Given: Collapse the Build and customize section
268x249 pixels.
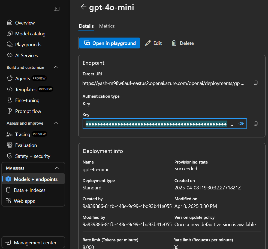Looking at the screenshot, I should [56, 67].
